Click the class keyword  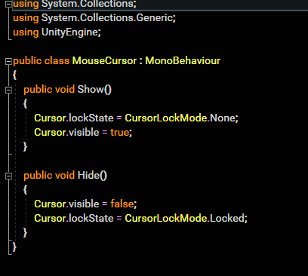(x=57, y=61)
